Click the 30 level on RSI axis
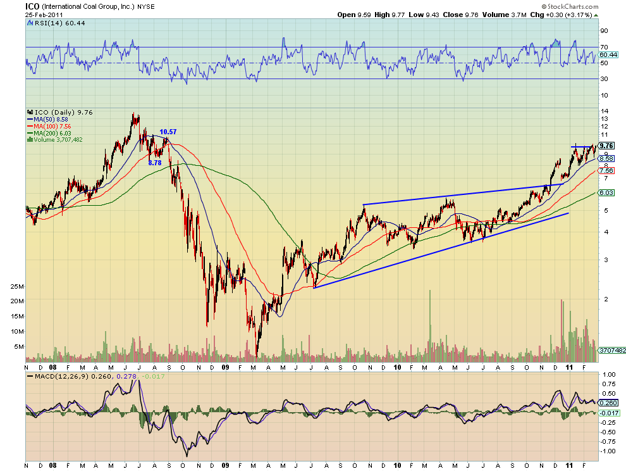626x471 pixels. (x=604, y=78)
